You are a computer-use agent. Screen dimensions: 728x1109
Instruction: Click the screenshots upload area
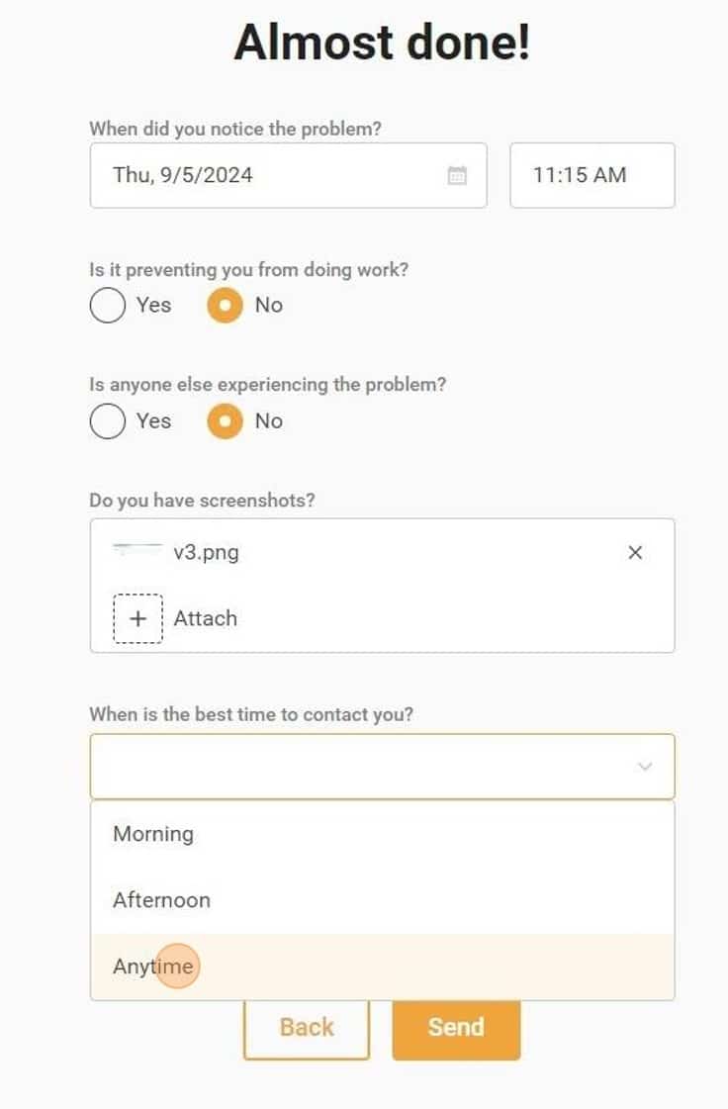381,585
